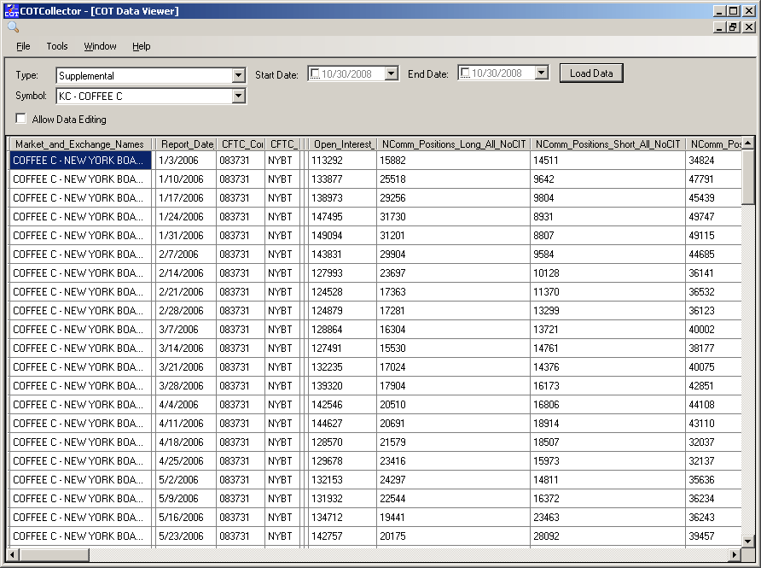This screenshot has width=761, height=568.
Task: Click open interest value 113292
Action: [342, 161]
